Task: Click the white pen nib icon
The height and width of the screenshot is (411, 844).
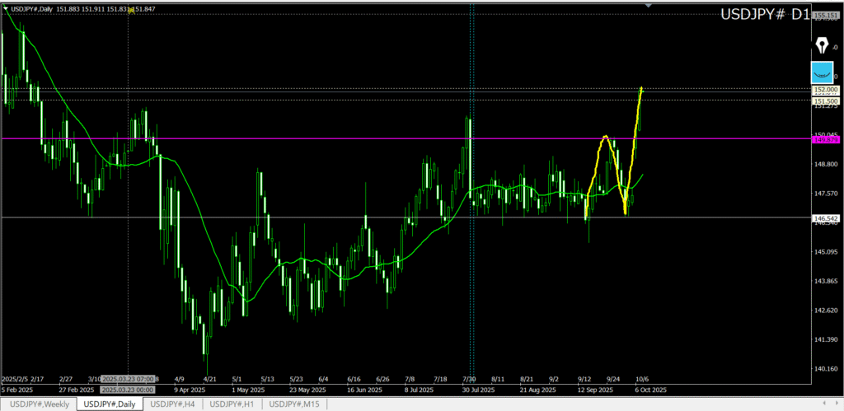Action: tap(822, 43)
